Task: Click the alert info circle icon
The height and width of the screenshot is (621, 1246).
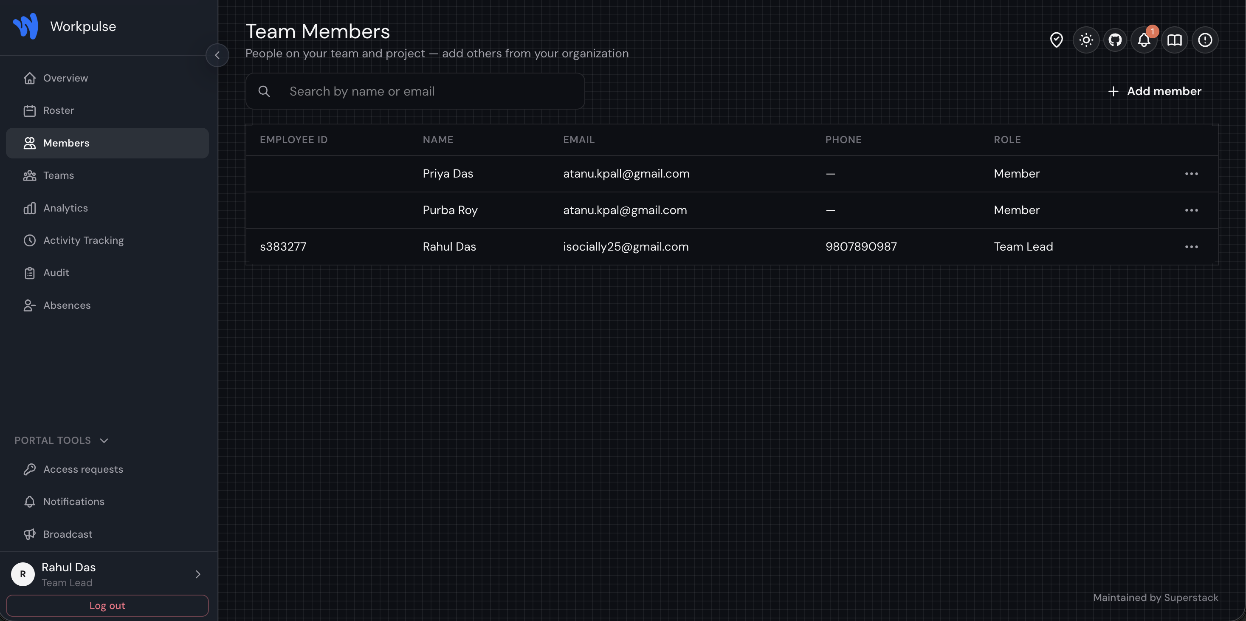Action: (1205, 40)
